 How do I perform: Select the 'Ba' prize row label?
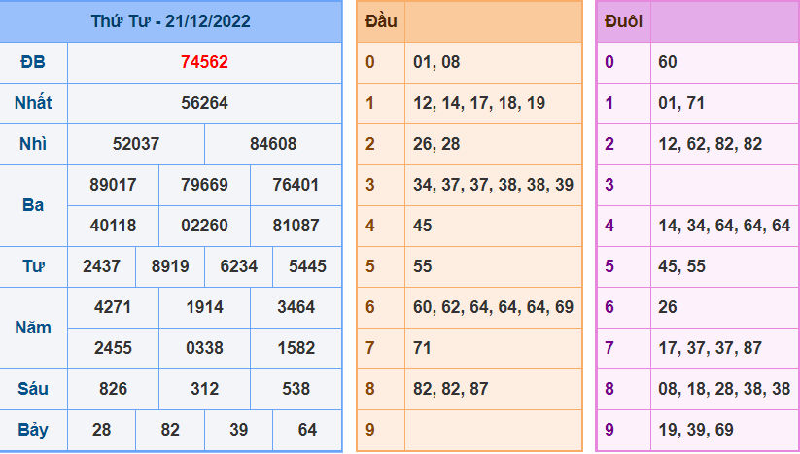tap(33, 205)
